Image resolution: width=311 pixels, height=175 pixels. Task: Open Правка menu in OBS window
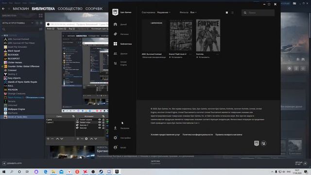tap(62, 29)
